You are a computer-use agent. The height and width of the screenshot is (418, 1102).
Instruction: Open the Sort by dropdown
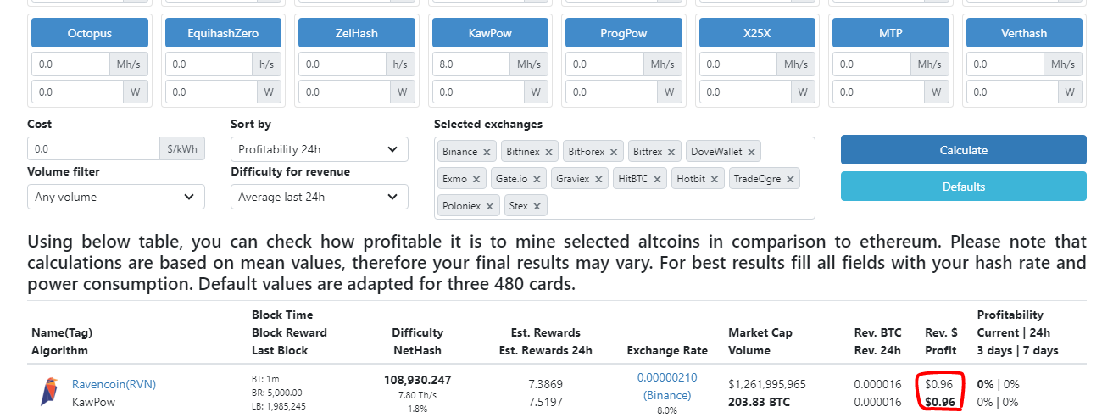pos(319,149)
